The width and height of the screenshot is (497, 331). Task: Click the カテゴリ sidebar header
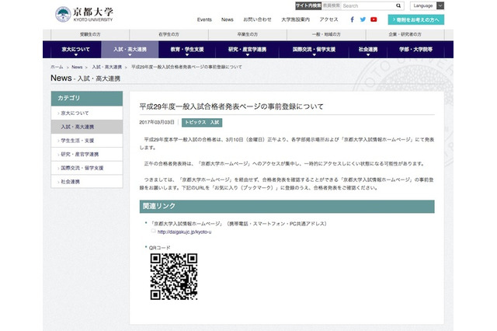(x=87, y=98)
